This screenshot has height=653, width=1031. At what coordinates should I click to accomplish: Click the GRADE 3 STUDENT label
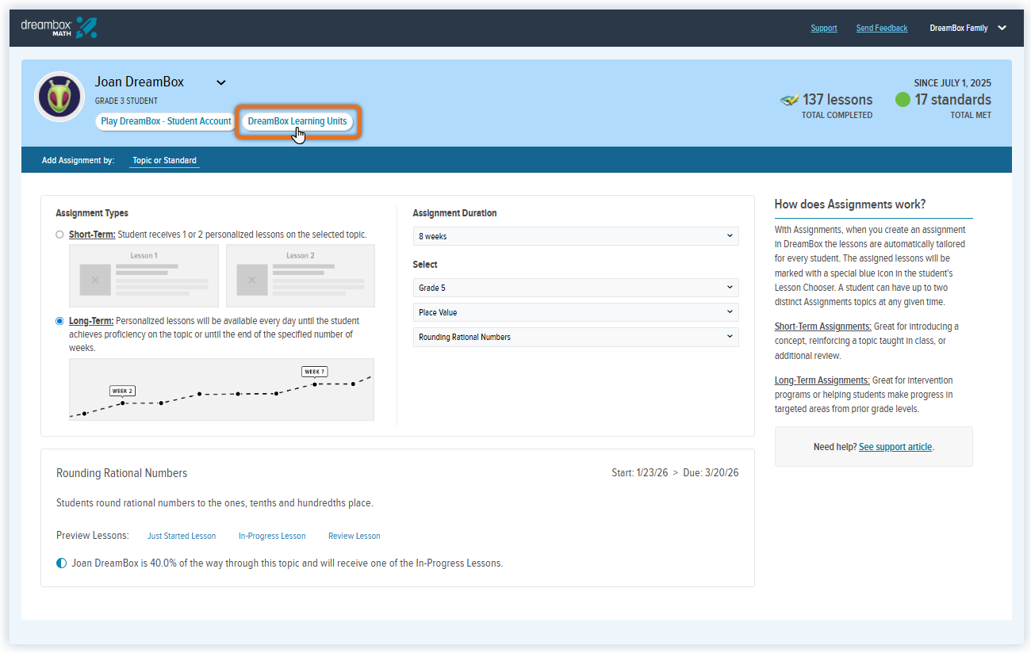click(x=126, y=101)
